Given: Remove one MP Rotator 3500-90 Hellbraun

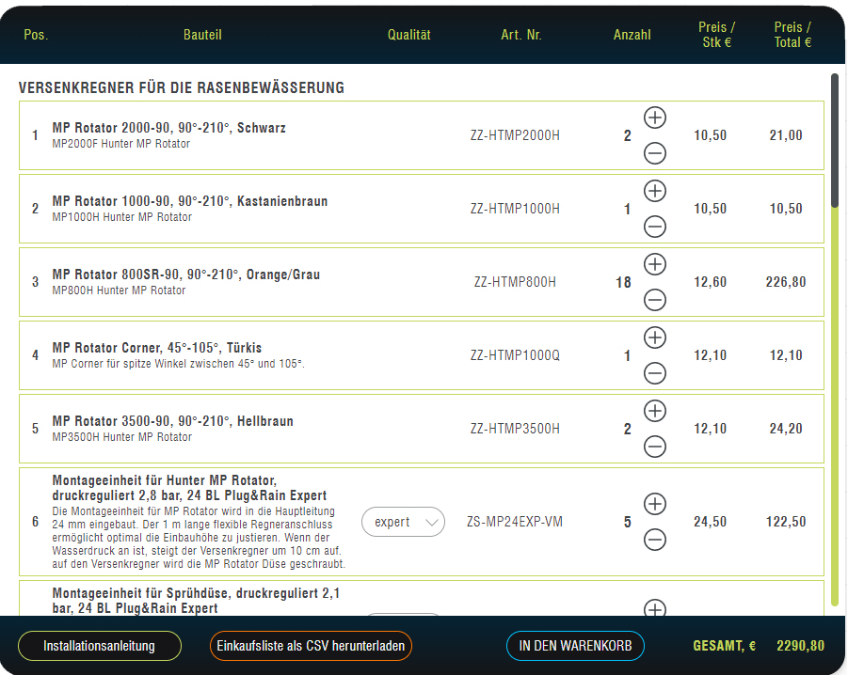Looking at the screenshot, I should pyautogui.click(x=654, y=447).
